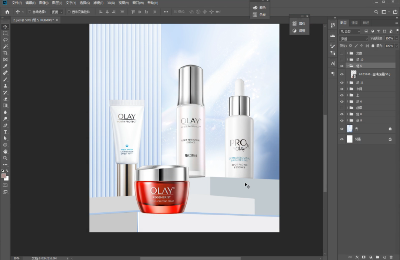Hide the 中间 group layer
400x260 pixels.
[x=342, y=89]
